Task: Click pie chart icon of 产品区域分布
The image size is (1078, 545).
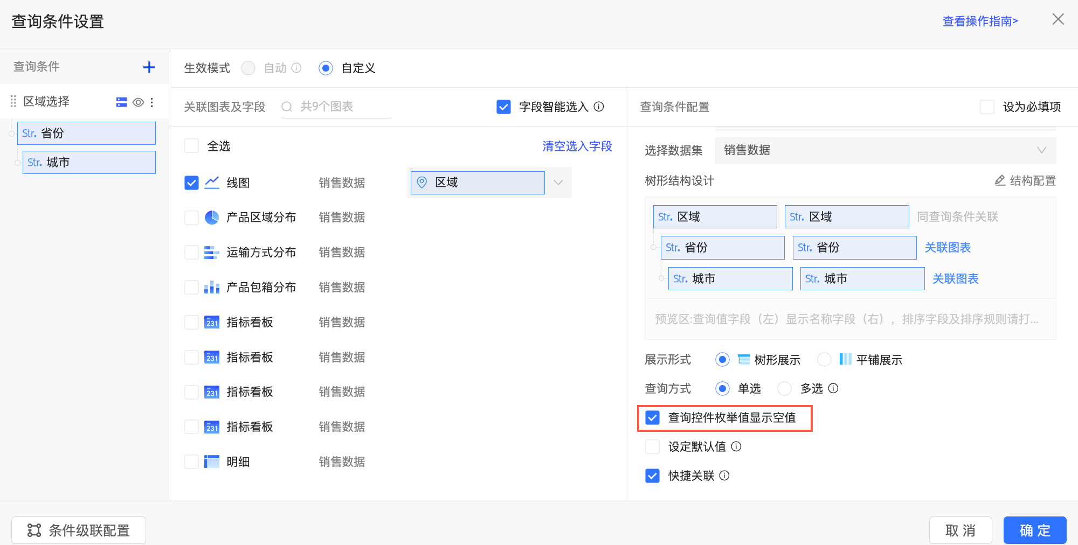Action: point(212,218)
